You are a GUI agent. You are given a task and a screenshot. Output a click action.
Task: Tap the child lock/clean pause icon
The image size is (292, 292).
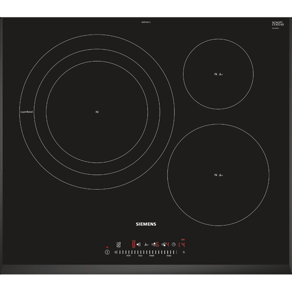[x=118, y=245]
